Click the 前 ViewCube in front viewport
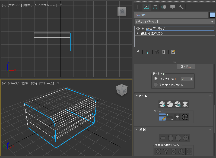 click(122, 11)
